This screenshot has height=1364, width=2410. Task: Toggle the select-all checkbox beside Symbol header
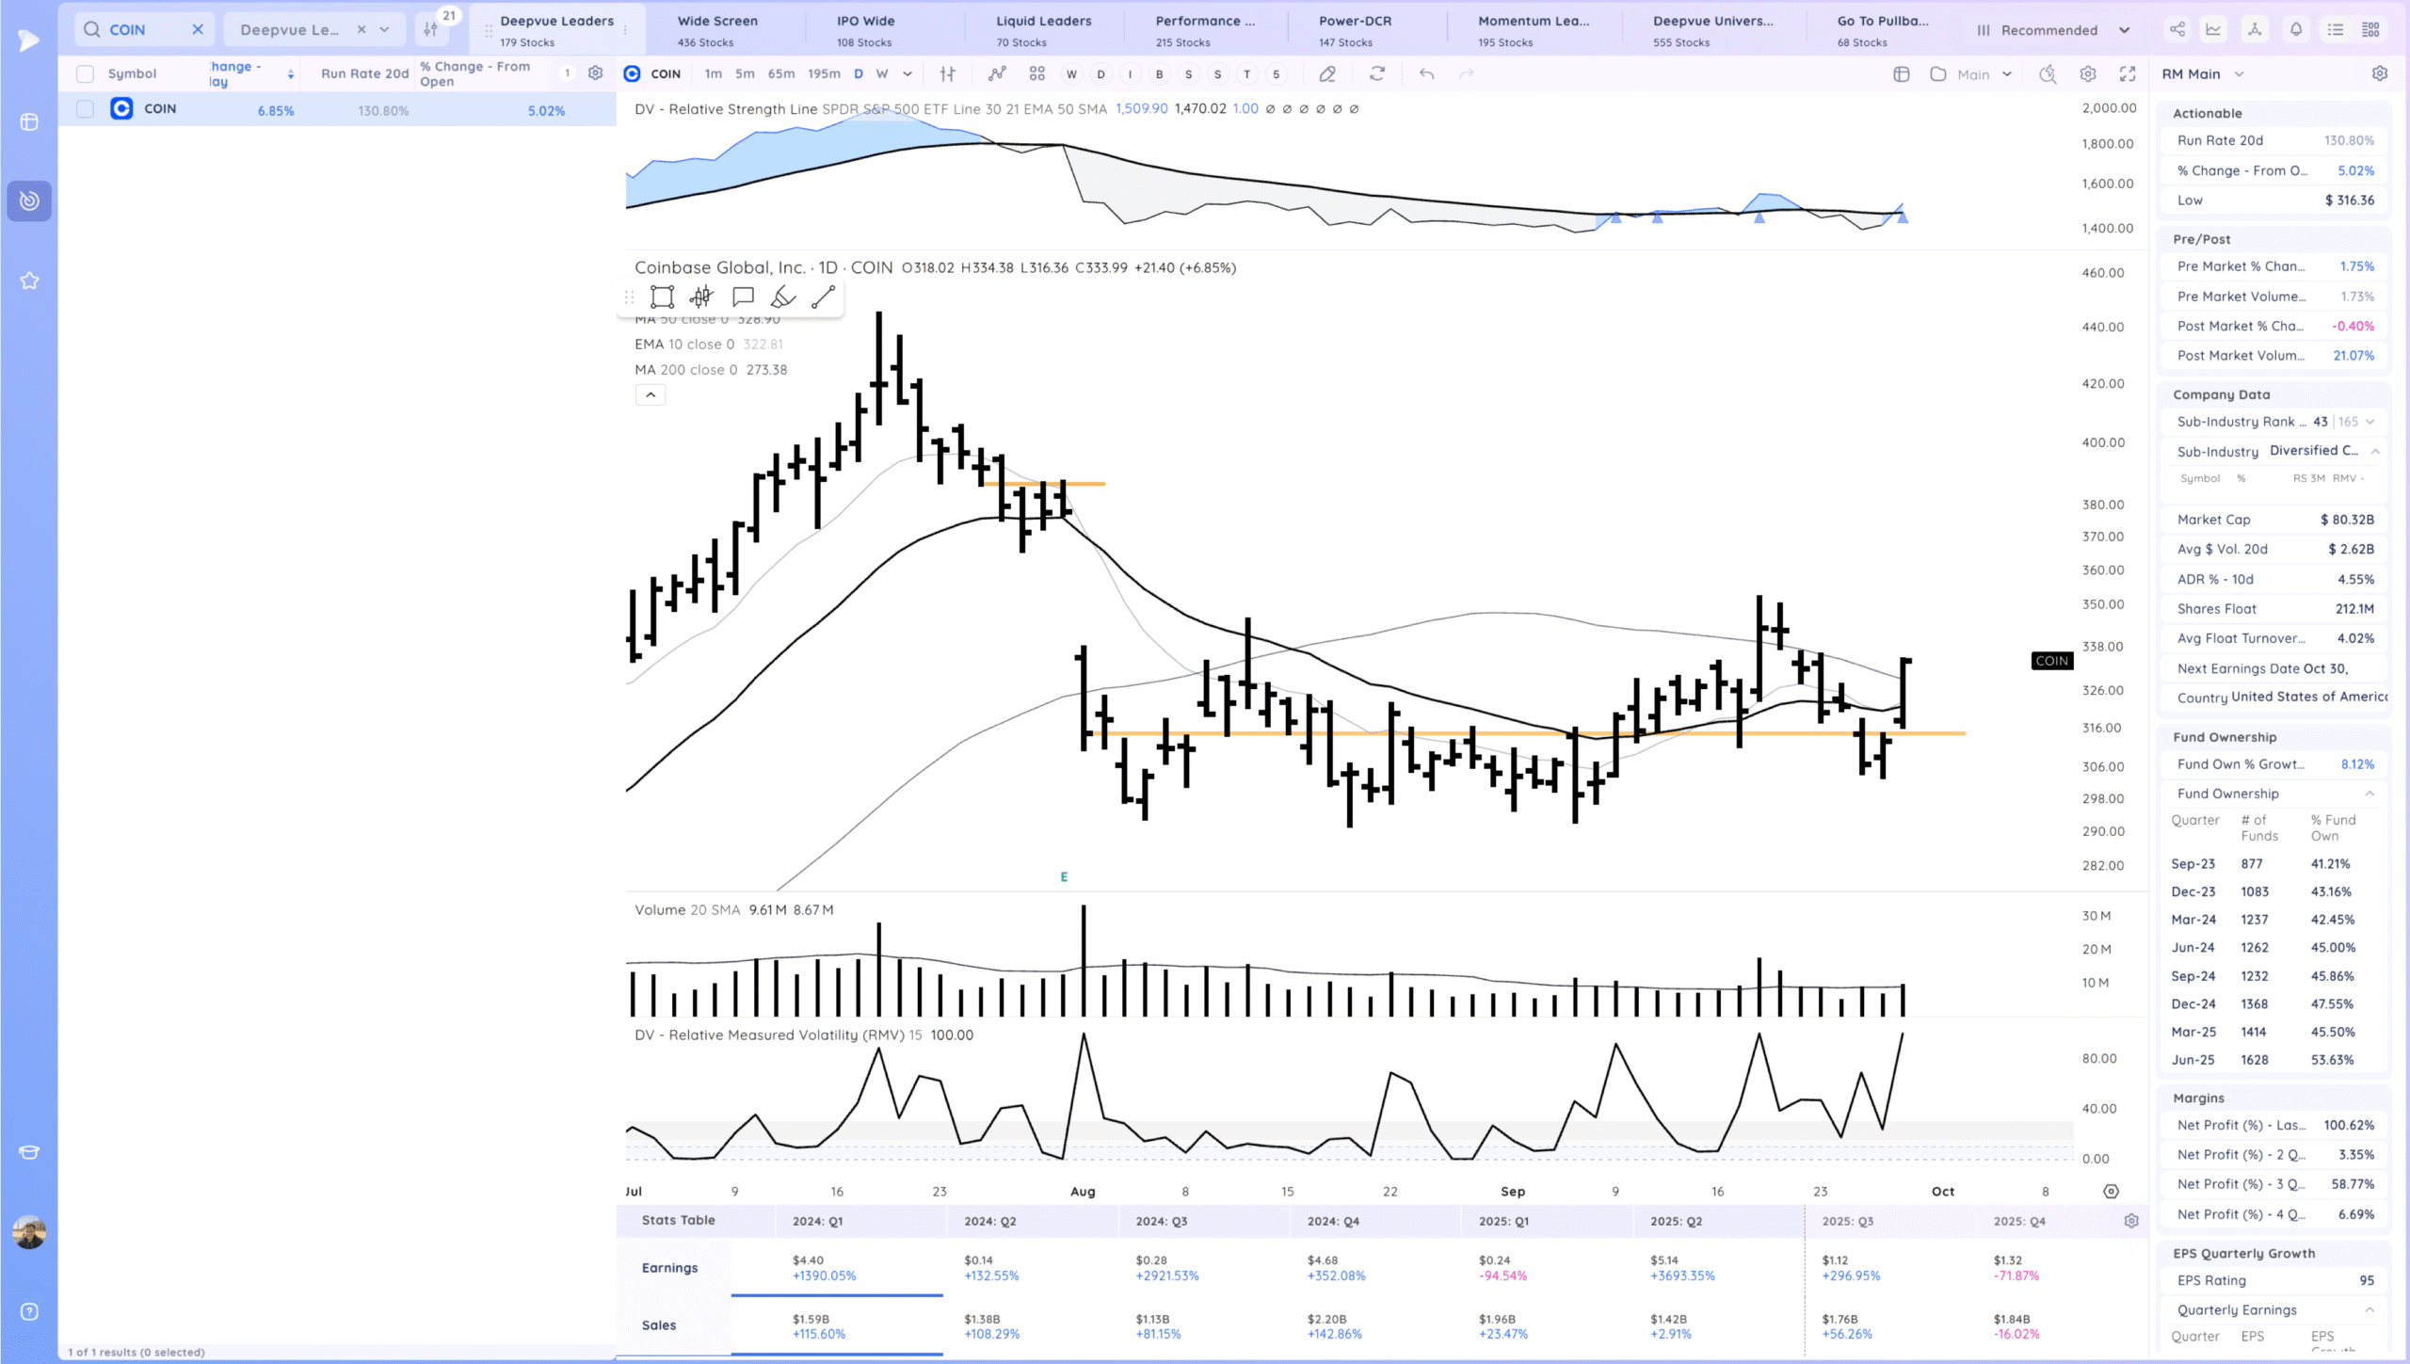click(x=85, y=73)
